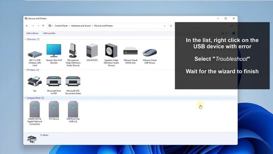The width and height of the screenshot is (273, 154).
Task: Collapse the Unspecified (3) group
Action: point(25,98)
